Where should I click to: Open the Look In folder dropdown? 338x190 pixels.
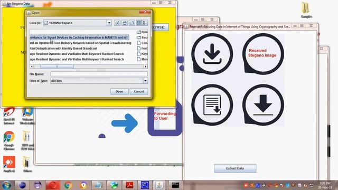pos(109,23)
